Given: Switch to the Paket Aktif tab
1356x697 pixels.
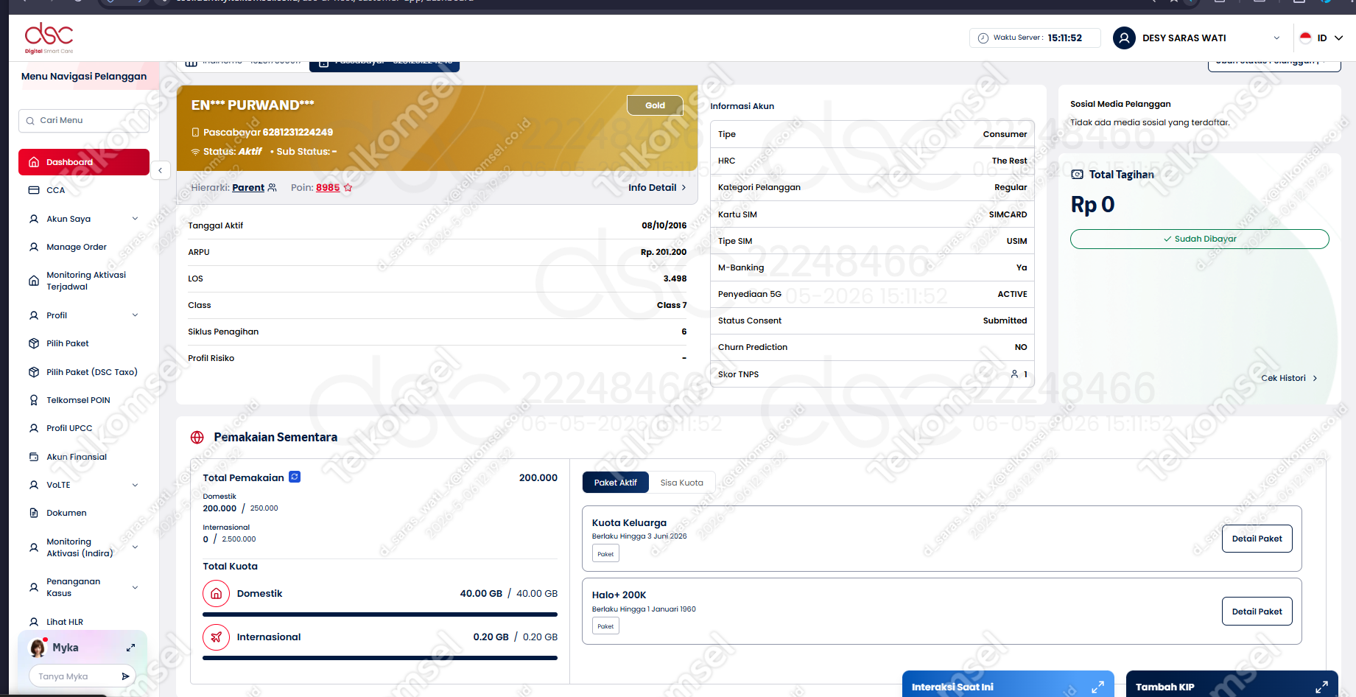Looking at the screenshot, I should pyautogui.click(x=616, y=483).
